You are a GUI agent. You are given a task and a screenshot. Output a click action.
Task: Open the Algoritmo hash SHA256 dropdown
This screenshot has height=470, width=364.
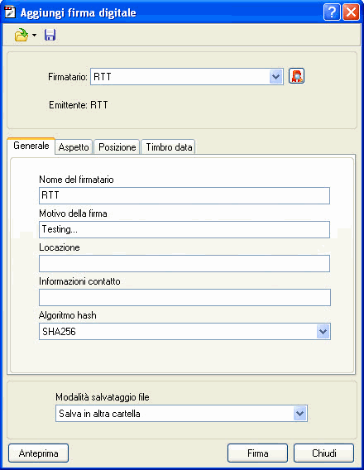[x=323, y=332]
